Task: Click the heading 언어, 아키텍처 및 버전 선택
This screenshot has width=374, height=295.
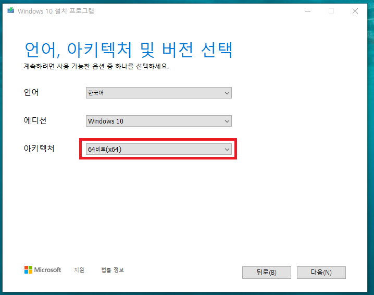Action: click(129, 50)
